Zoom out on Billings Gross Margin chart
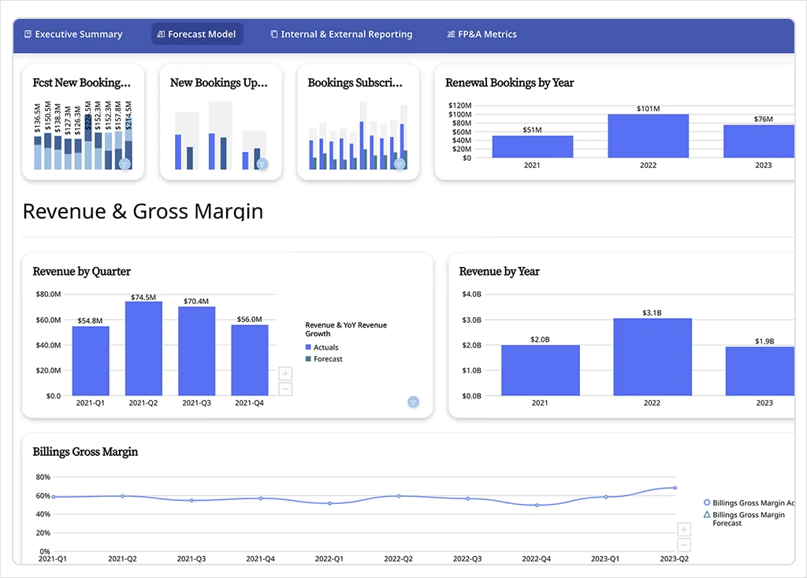Viewport: 807px width, 578px height. pos(684,545)
